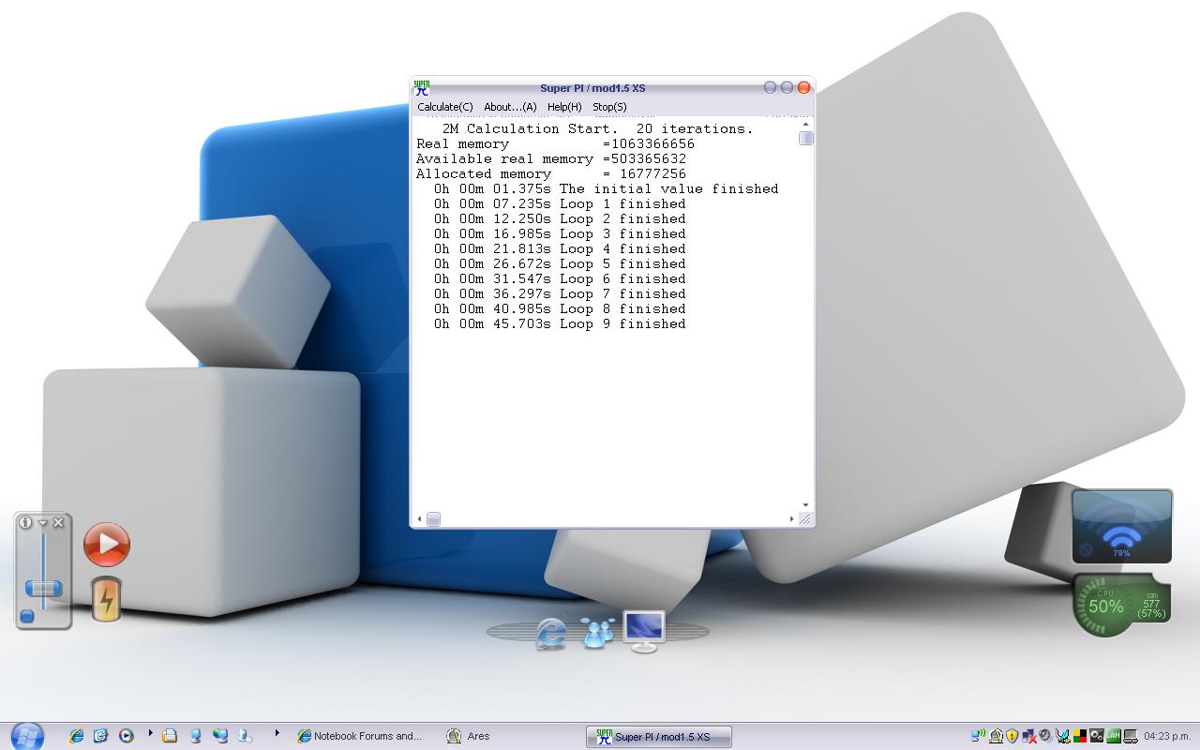1200x750 pixels.
Task: Click the 04:23 p.m. clock
Action: click(1167, 736)
